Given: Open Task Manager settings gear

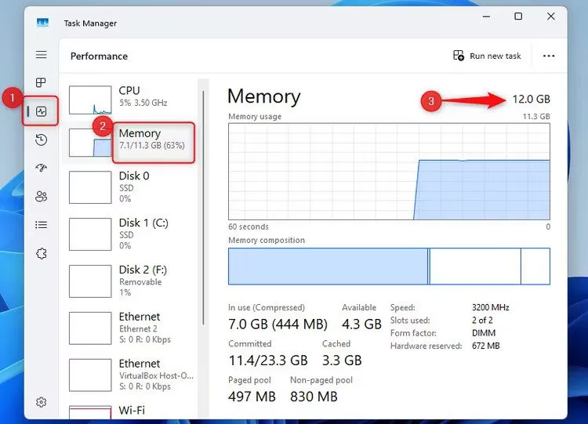Looking at the screenshot, I should pos(42,402).
